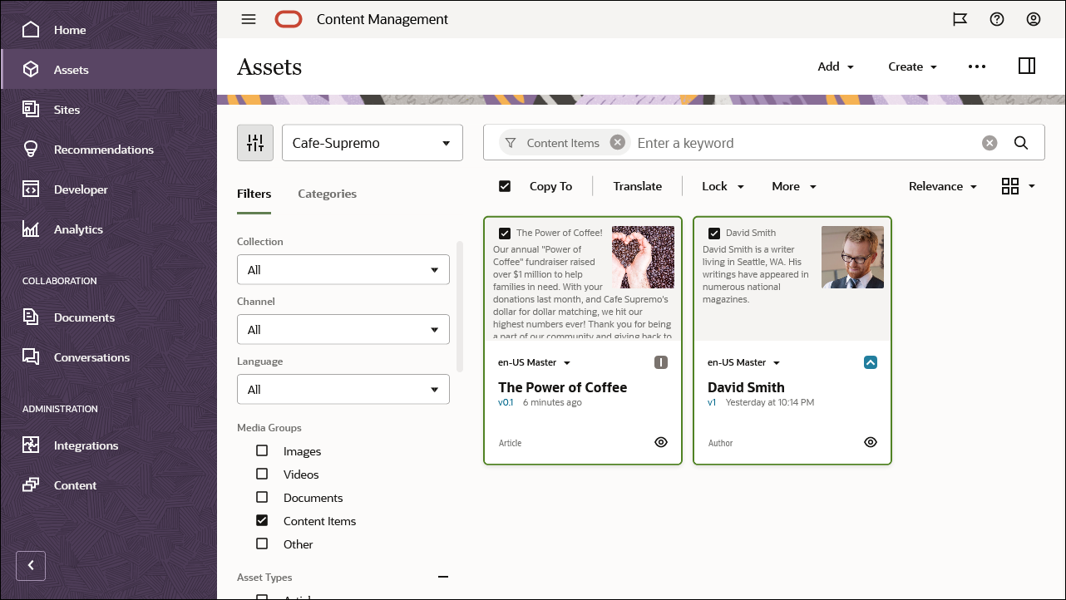Open Sites in the sidebar

point(109,110)
